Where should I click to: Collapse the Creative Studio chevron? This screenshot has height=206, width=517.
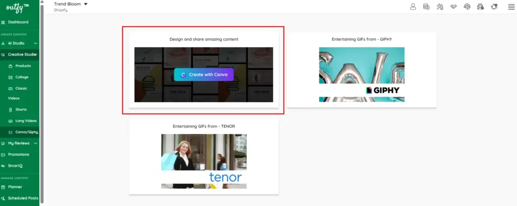35,54
